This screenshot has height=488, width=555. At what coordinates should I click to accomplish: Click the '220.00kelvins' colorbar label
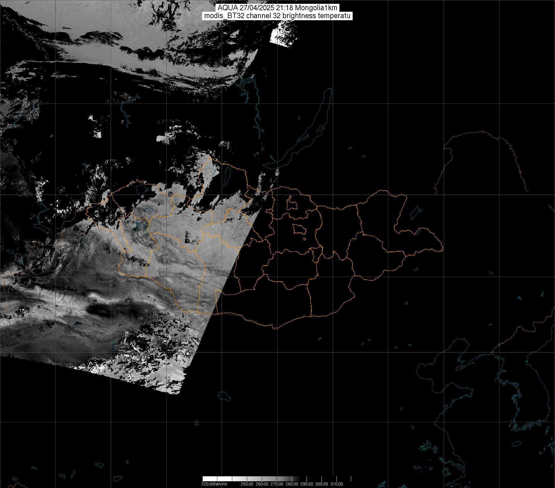pyautogui.click(x=214, y=484)
